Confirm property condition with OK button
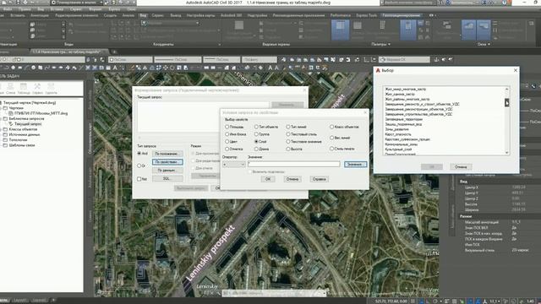The width and height of the screenshot is (541, 304). pyautogui.click(x=268, y=179)
